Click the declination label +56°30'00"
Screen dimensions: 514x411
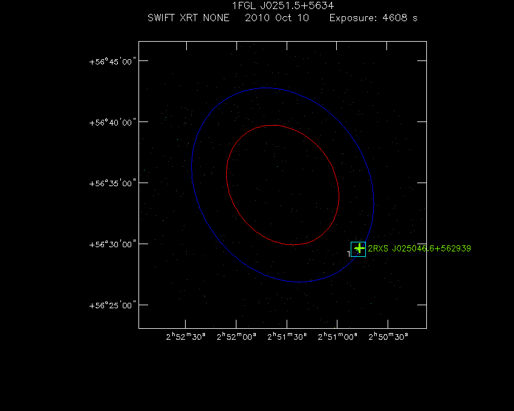tap(112, 245)
